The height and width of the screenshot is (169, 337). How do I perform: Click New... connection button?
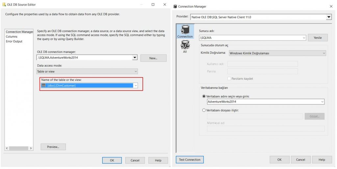(x=153, y=58)
